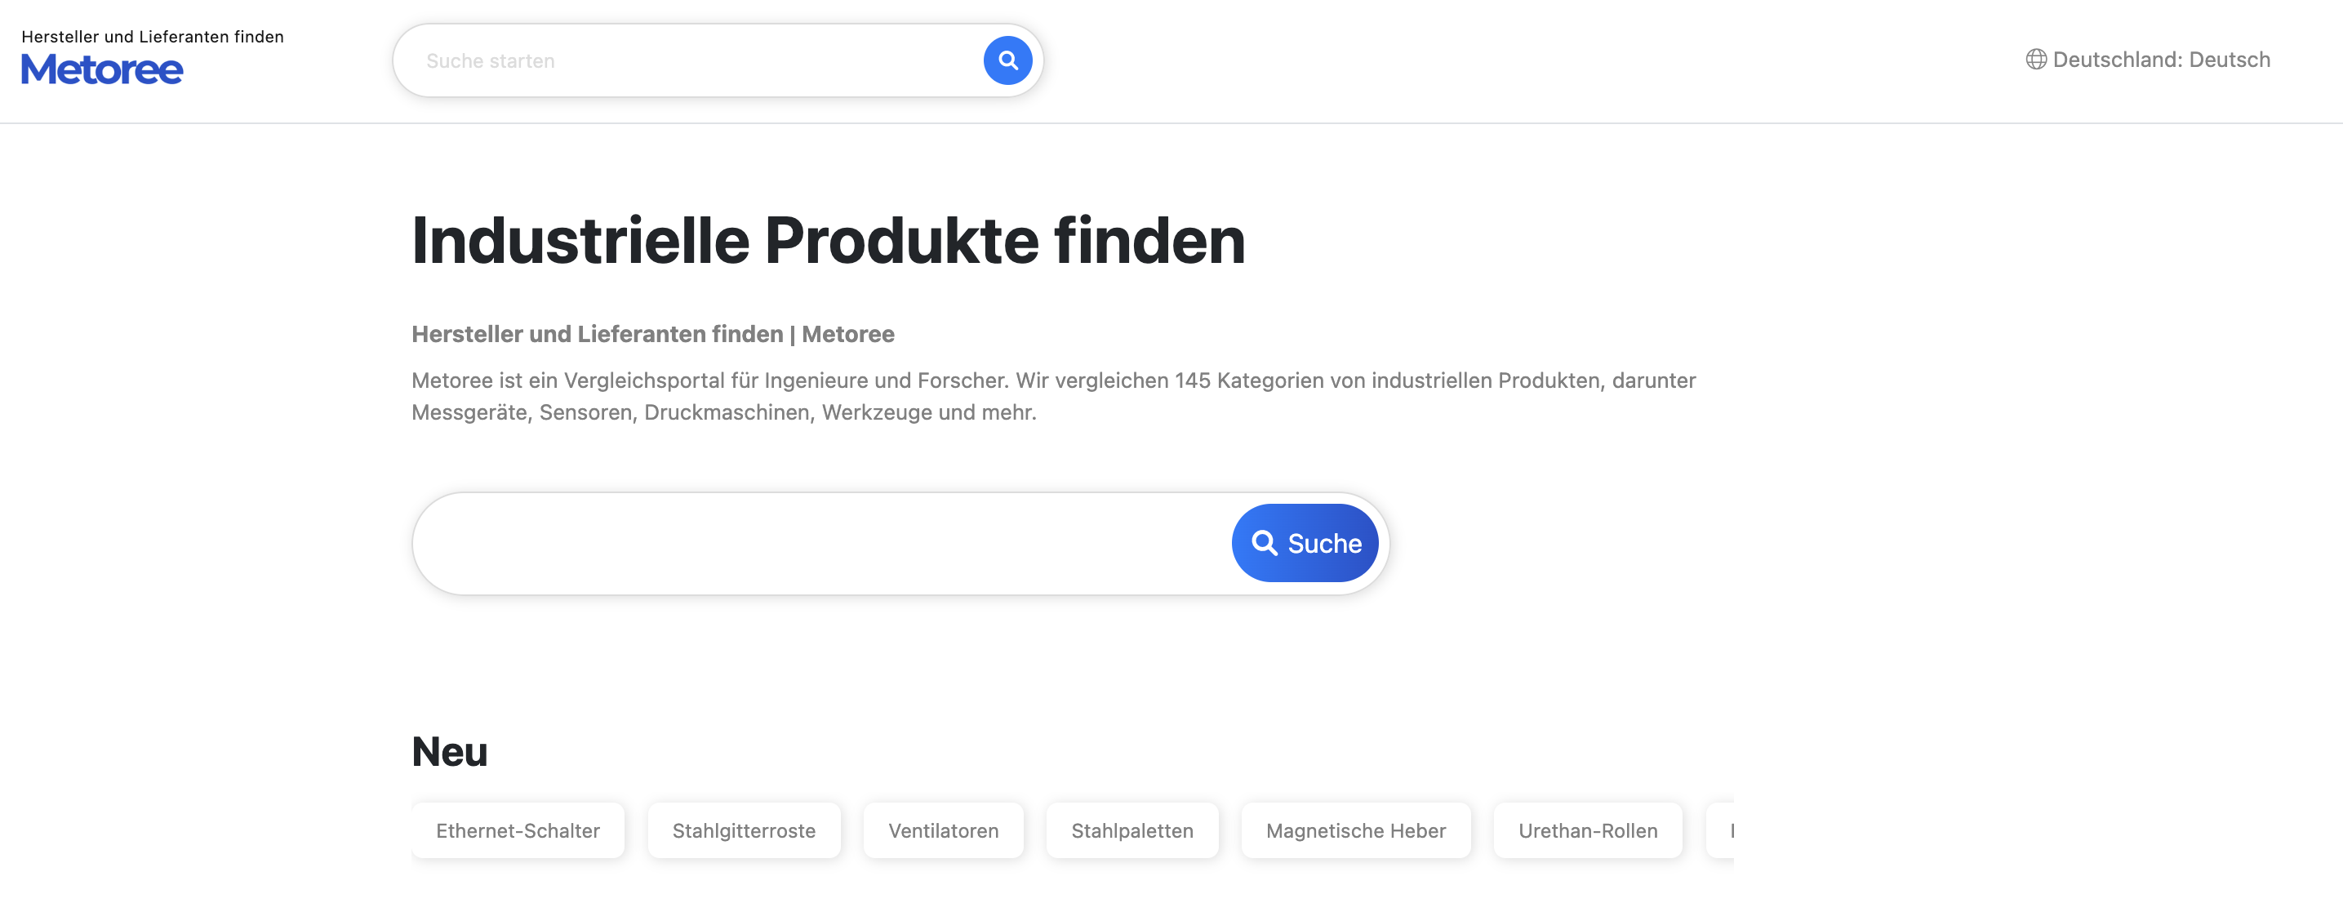
Task: Go to the Ventilatoren category
Action: coord(942,830)
